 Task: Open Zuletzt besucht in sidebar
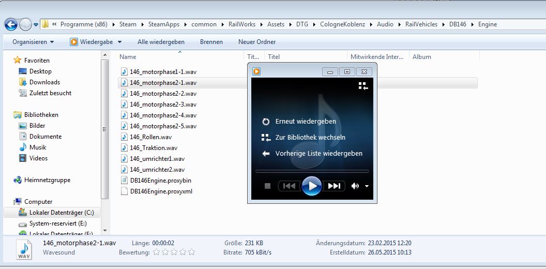click(x=50, y=93)
